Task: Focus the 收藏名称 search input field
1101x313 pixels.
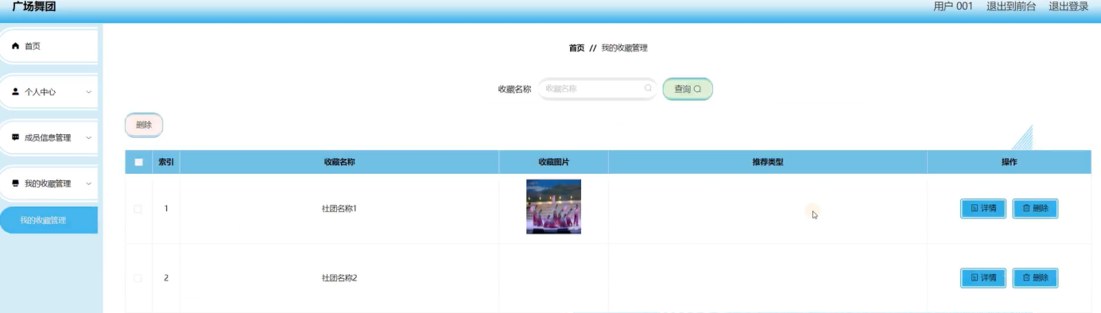Action: (599, 89)
